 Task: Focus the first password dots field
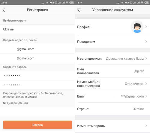tap(37, 75)
